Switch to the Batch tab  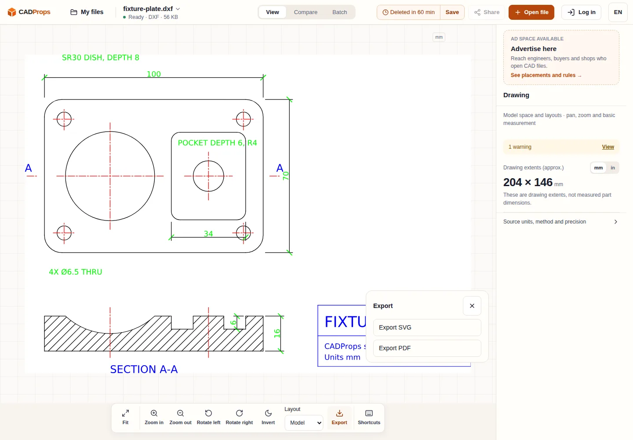point(340,12)
